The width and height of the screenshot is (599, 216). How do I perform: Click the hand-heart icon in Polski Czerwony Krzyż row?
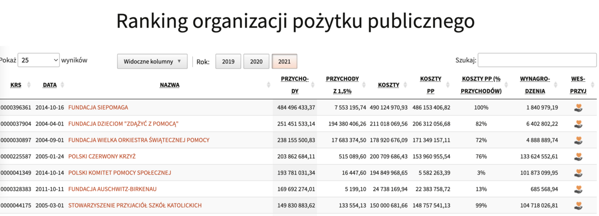[x=579, y=156]
